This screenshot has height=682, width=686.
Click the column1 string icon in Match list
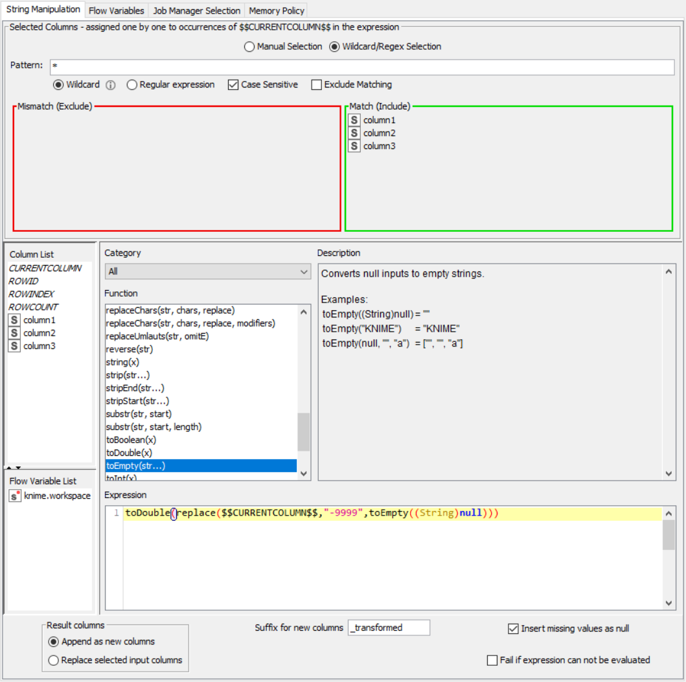(354, 120)
